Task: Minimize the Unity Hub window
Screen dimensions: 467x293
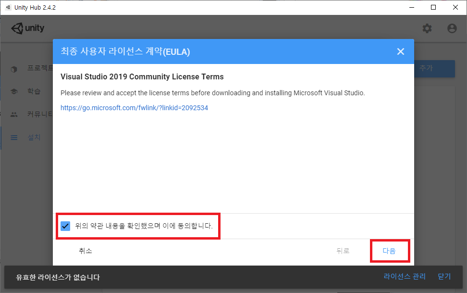Action: [x=412, y=8]
